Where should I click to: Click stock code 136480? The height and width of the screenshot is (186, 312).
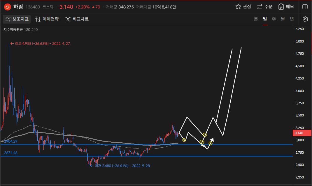[x=33, y=7]
